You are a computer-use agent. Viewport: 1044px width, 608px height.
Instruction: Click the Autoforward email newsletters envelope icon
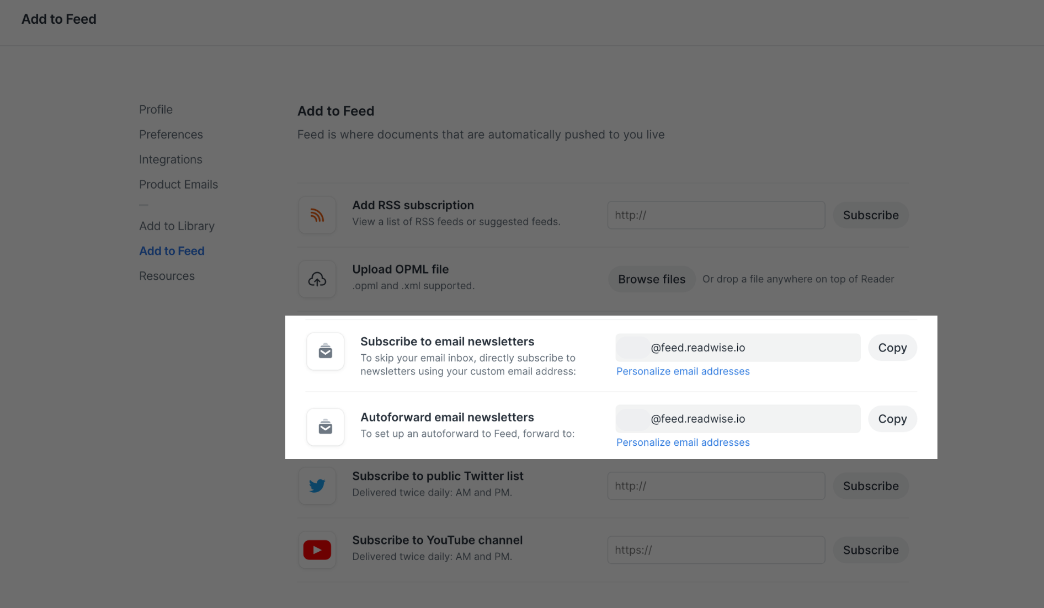click(x=325, y=427)
